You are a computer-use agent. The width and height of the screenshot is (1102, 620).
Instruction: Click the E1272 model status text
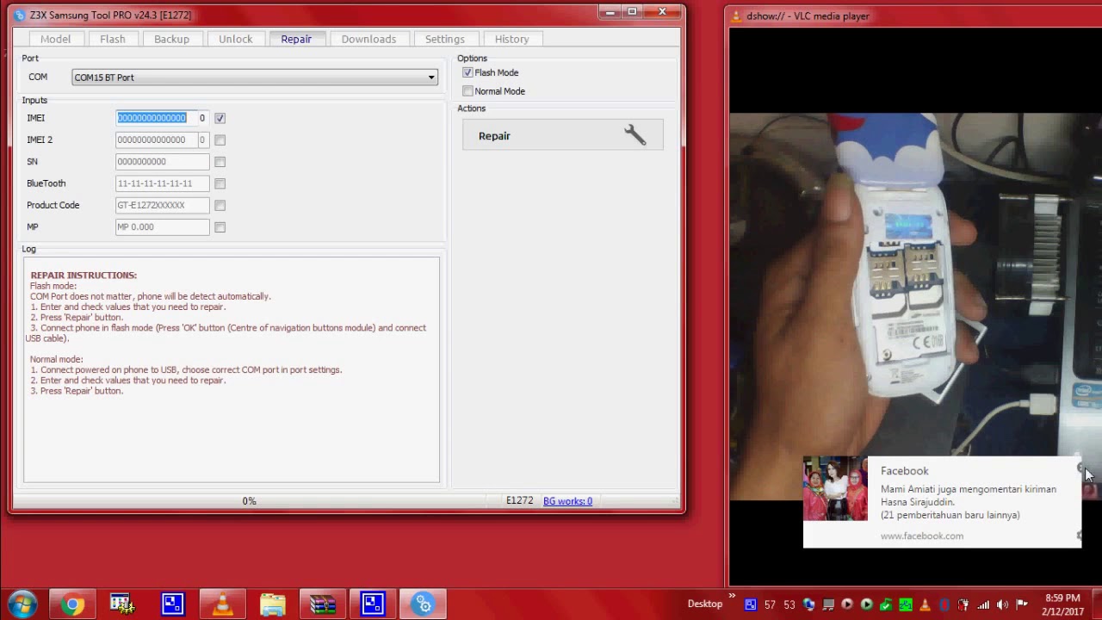point(519,500)
